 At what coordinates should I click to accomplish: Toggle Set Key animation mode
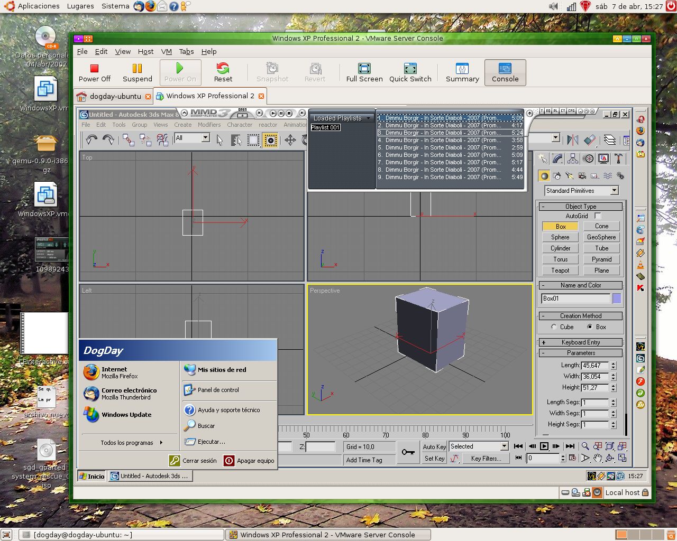(x=434, y=459)
